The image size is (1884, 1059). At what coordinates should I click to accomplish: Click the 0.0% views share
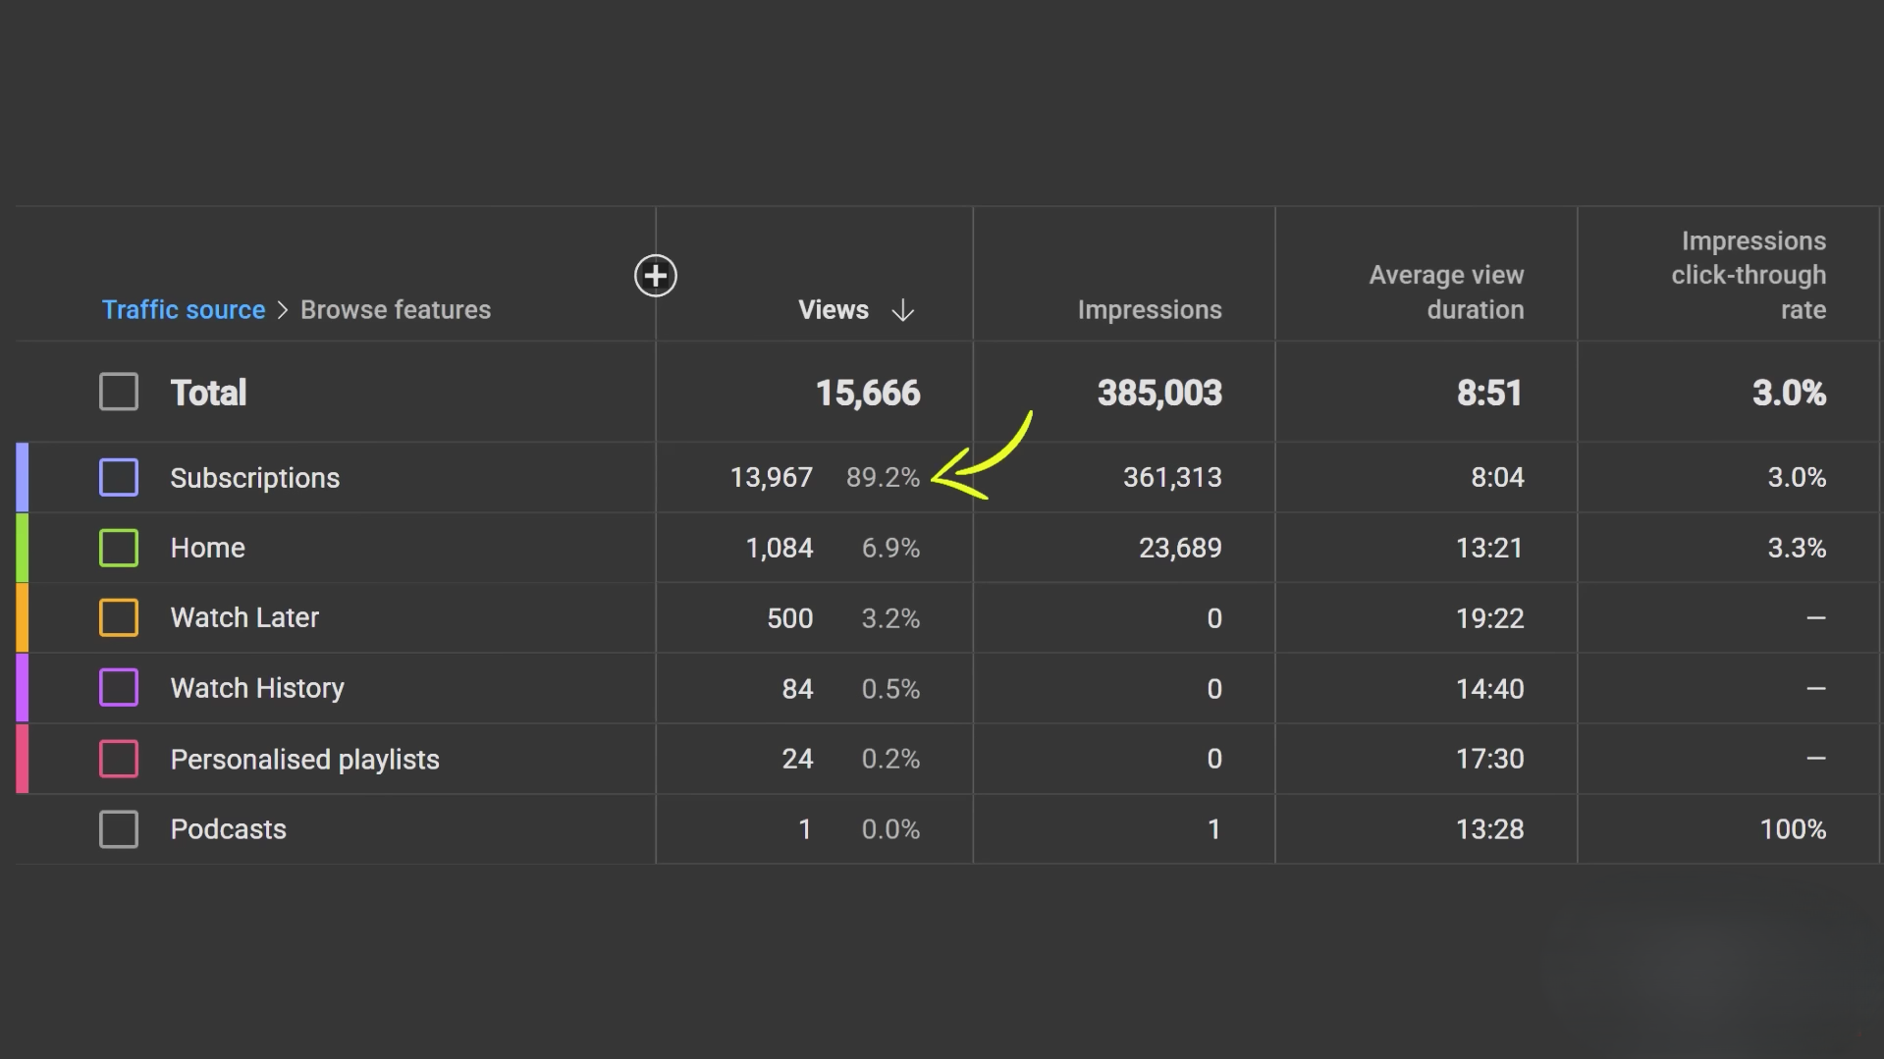pos(890,829)
